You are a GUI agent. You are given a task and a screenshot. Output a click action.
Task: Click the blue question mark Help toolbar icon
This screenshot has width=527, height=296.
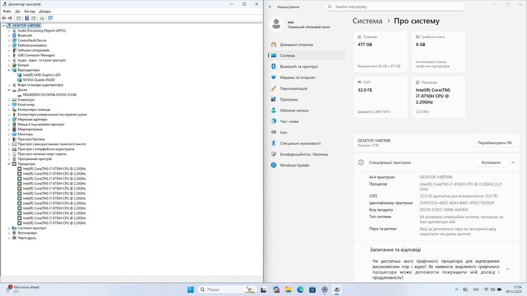click(x=27, y=18)
